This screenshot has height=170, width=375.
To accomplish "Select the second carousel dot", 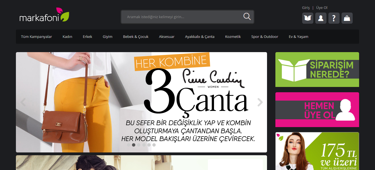I will [x=134, y=145].
